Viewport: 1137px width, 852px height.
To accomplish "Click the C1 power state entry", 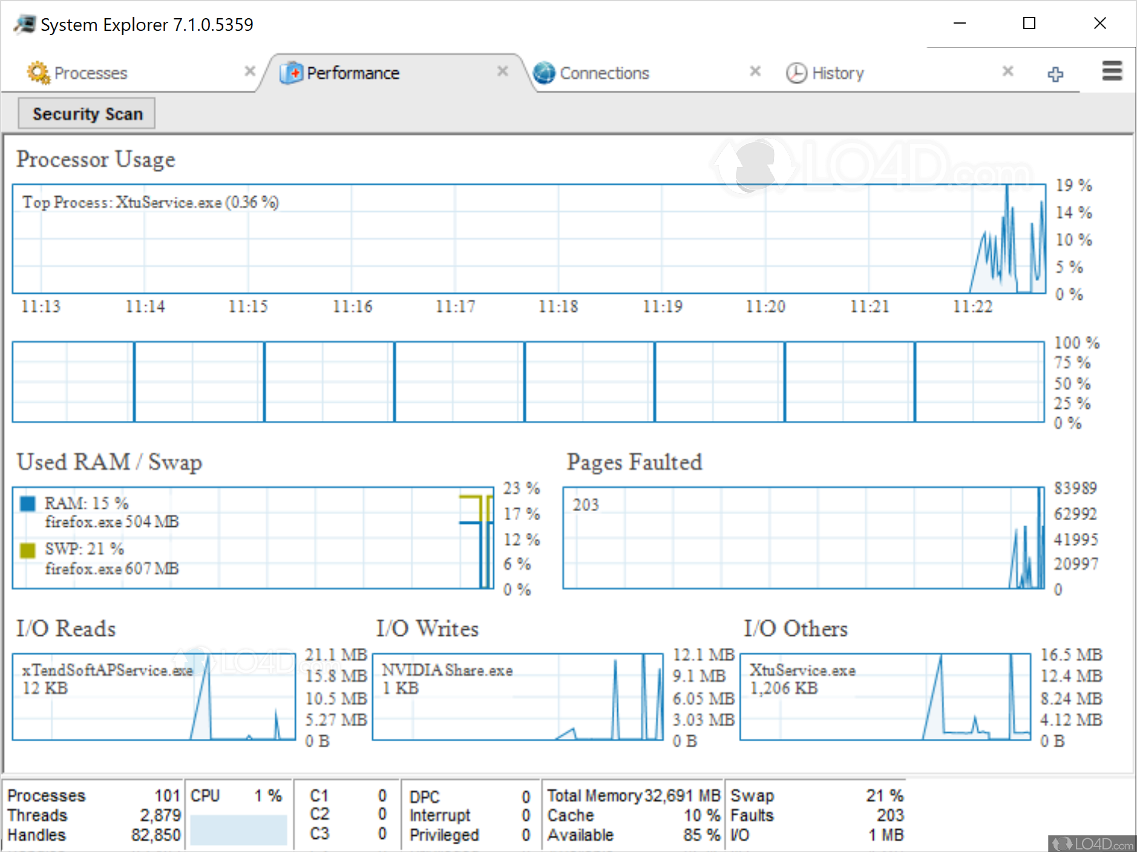I will pyautogui.click(x=348, y=796).
